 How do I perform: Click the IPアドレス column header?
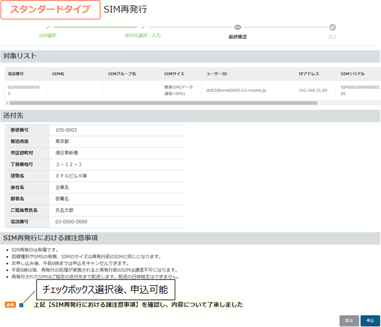309,74
